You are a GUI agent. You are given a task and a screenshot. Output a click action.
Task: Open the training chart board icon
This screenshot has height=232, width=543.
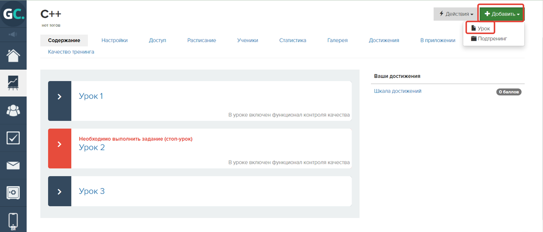[13, 82]
